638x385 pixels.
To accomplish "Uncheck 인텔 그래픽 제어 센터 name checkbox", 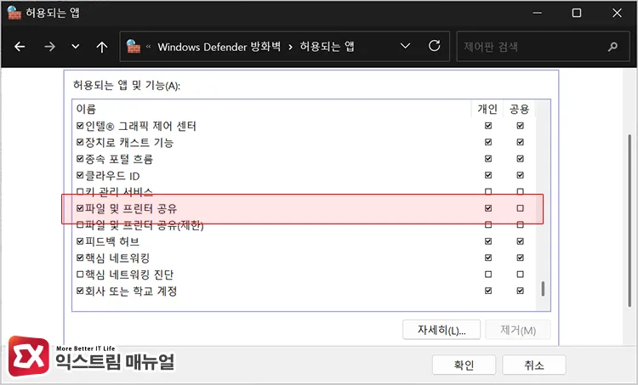I will (x=80, y=126).
